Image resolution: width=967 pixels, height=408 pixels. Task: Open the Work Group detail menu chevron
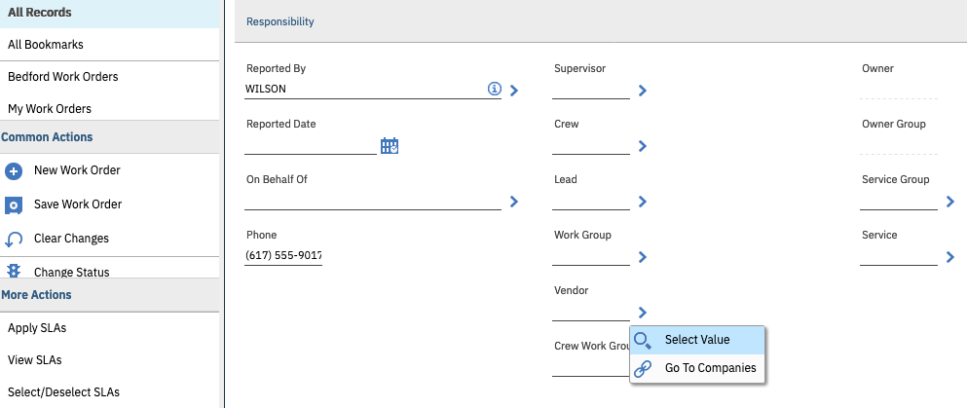tap(643, 257)
